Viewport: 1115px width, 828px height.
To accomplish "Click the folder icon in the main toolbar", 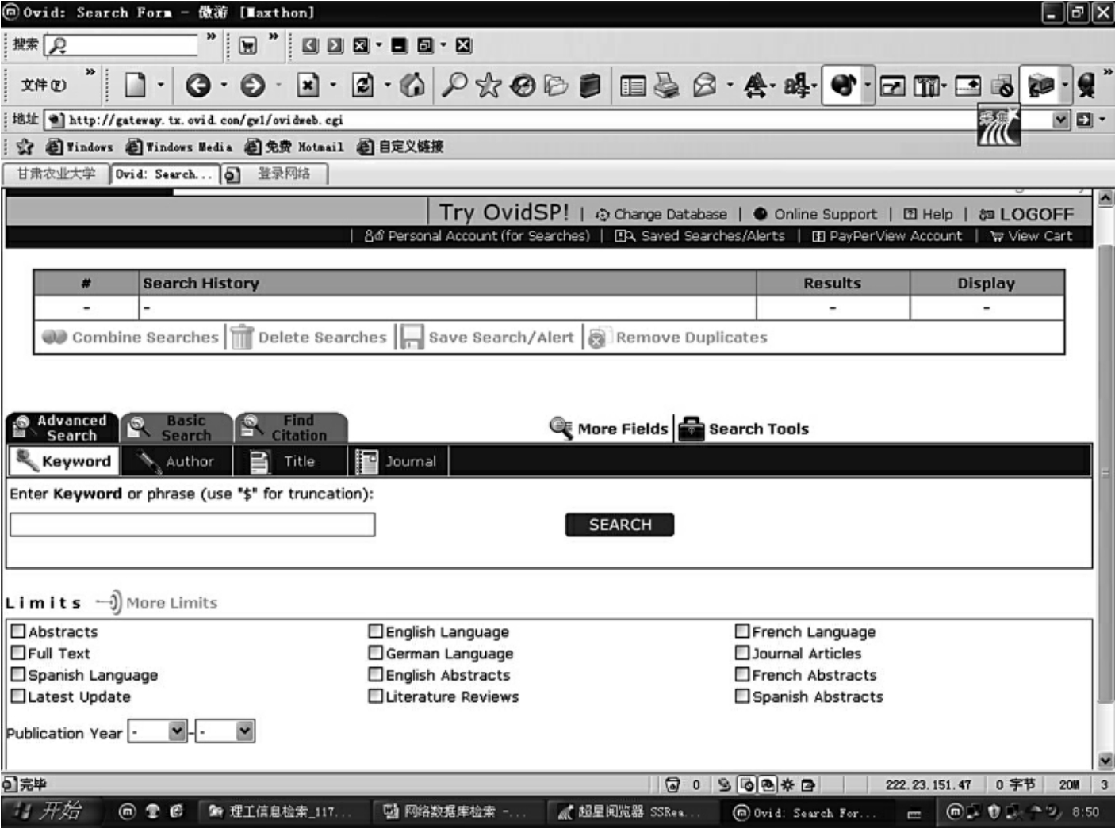I will tap(557, 85).
